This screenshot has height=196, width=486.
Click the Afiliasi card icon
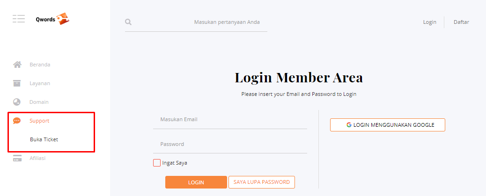[x=17, y=158]
